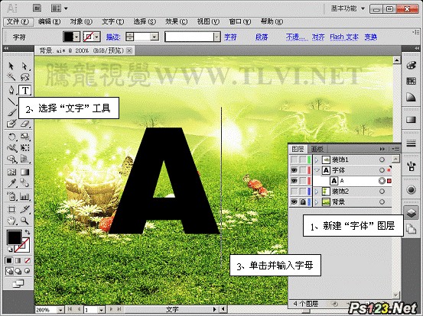Select the Eraser tool

click(x=24, y=124)
